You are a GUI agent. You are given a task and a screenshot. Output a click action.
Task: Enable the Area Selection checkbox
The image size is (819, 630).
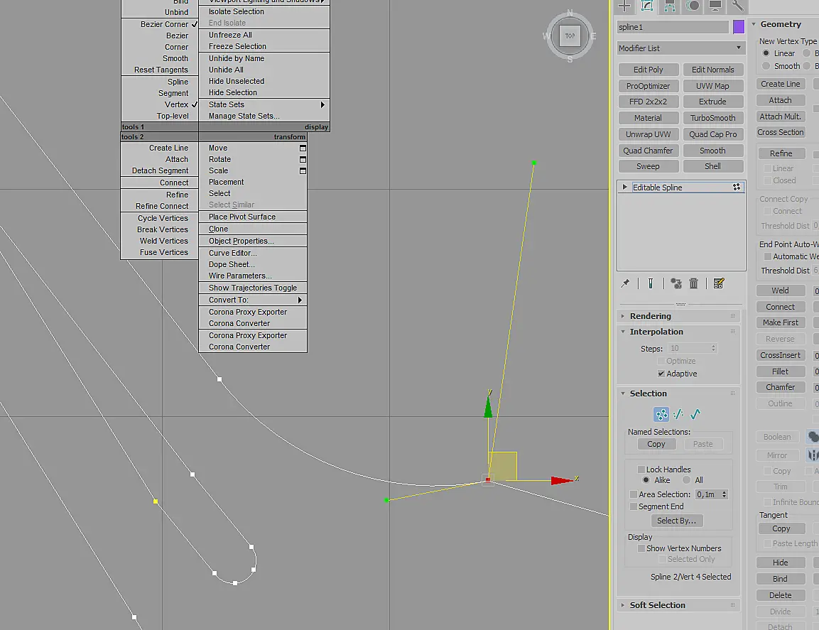[634, 494]
